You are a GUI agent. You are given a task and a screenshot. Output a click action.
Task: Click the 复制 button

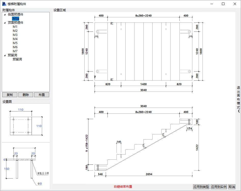[10, 95]
